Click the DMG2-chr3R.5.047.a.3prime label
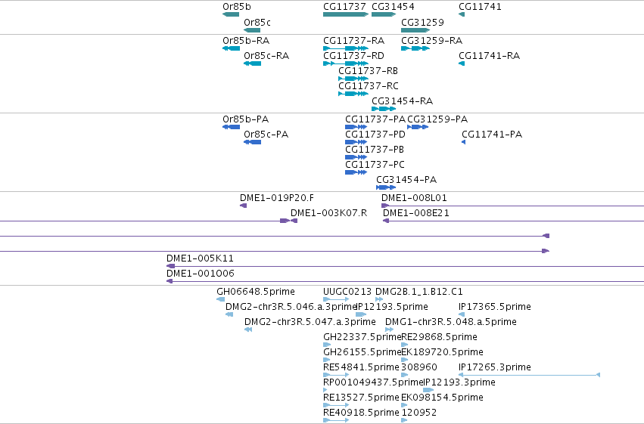Image resolution: width=644 pixels, height=424 pixels. [310, 322]
